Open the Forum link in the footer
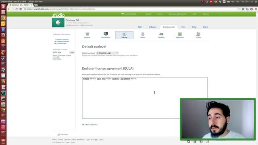 (67, 140)
